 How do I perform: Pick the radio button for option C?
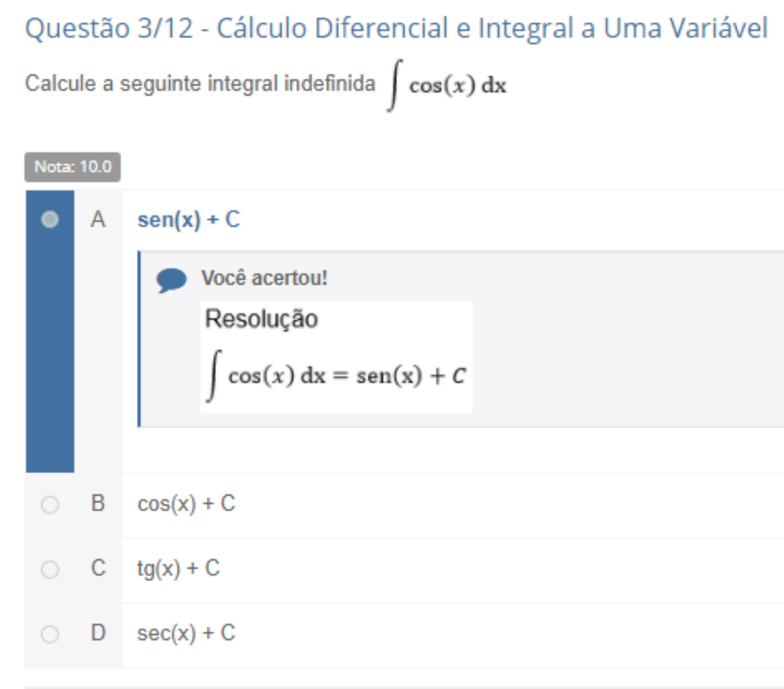pyautogui.click(x=49, y=569)
